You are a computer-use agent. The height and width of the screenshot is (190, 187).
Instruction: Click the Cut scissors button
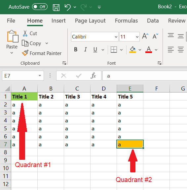(x=30, y=33)
